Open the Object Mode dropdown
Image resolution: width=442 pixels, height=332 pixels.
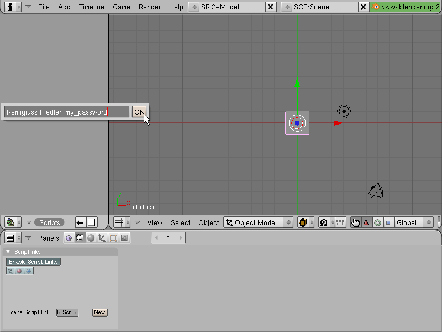pyautogui.click(x=258, y=222)
